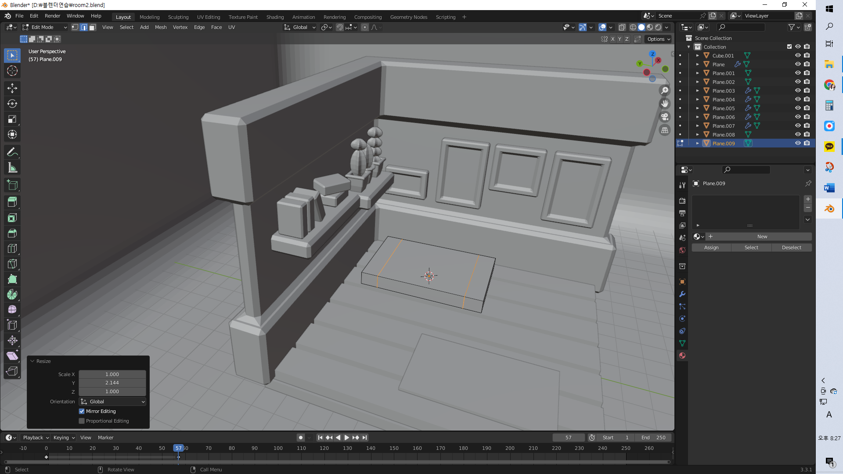The width and height of the screenshot is (843, 474).
Task: Click New material button
Action: click(x=762, y=237)
